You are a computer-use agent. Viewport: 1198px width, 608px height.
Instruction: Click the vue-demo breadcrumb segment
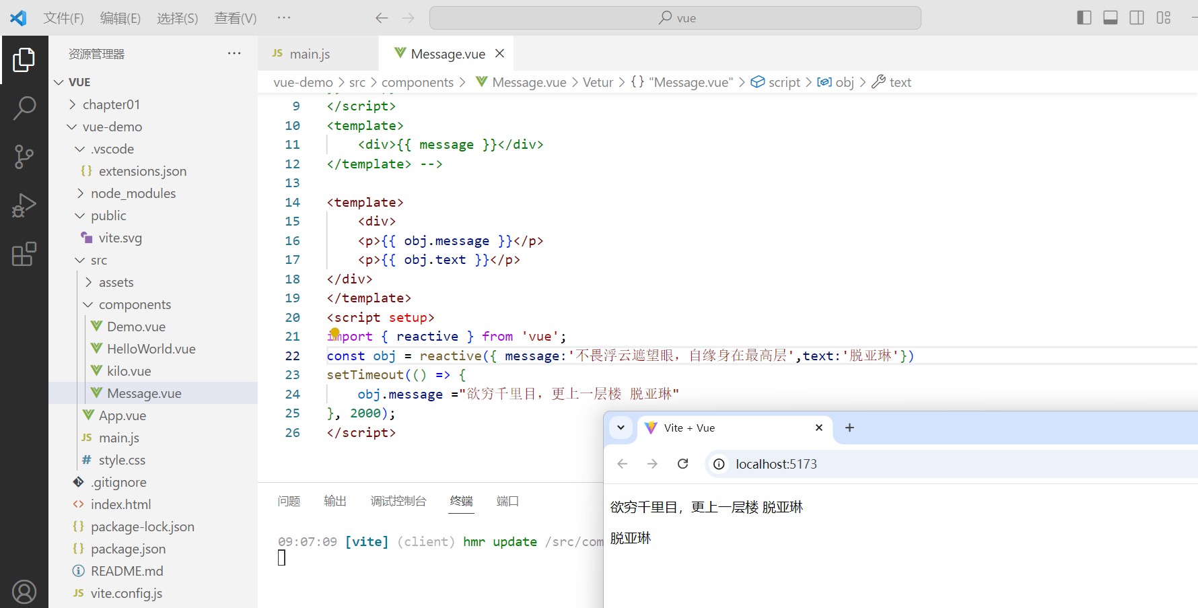click(x=303, y=82)
